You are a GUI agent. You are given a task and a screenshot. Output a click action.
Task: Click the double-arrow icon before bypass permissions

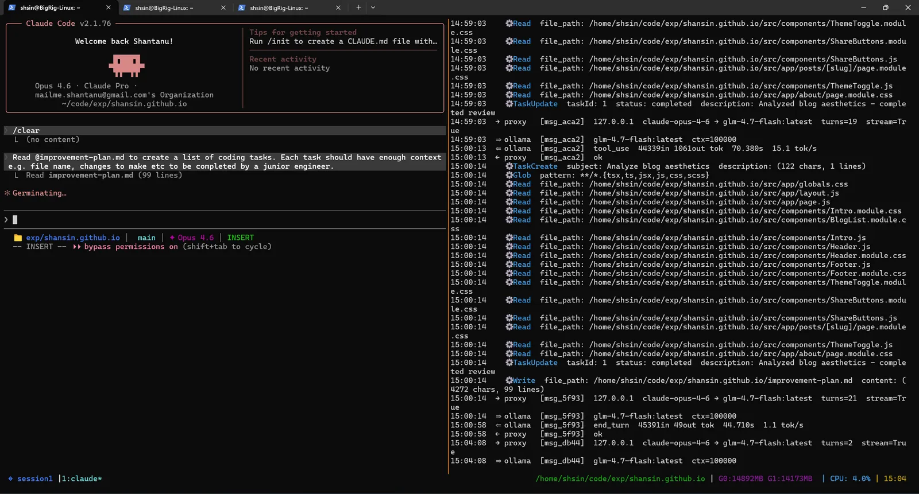77,247
